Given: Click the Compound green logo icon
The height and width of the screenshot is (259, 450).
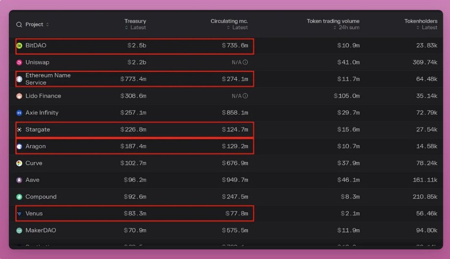Looking at the screenshot, I should pos(19,197).
